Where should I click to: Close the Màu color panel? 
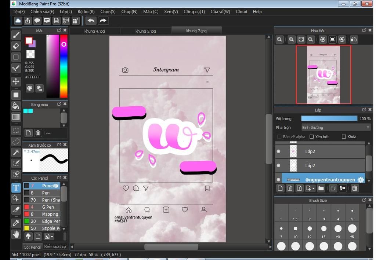[x=65, y=30]
